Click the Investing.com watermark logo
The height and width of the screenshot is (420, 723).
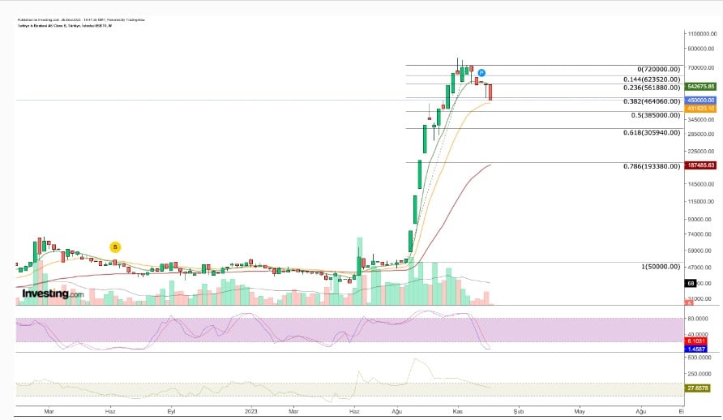point(53,294)
